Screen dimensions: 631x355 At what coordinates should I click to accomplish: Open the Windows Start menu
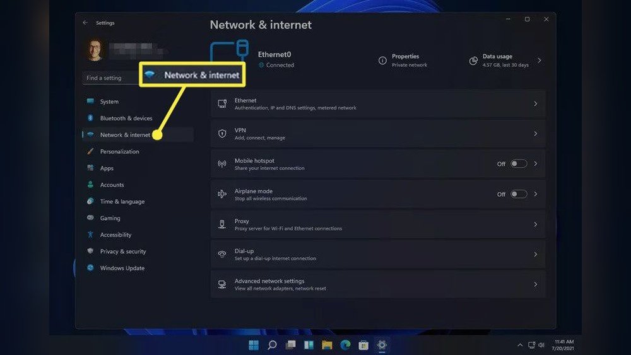[254, 345]
